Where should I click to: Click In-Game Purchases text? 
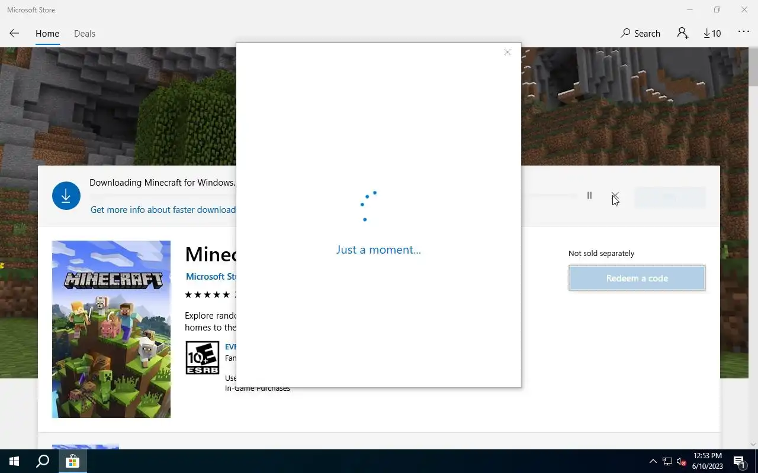(x=258, y=388)
